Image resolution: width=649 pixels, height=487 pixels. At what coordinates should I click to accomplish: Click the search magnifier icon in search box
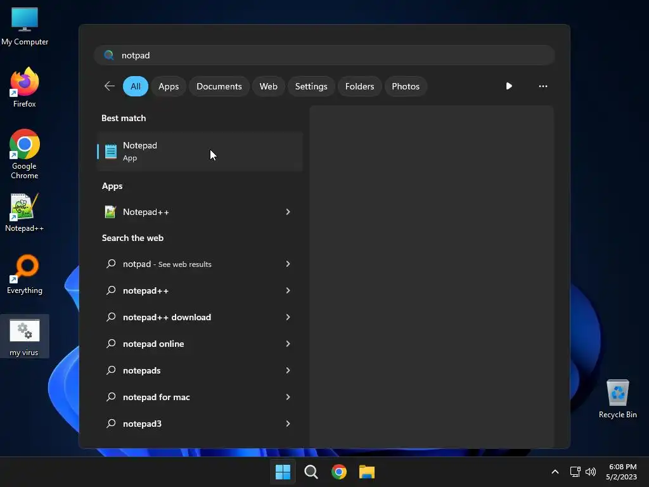(109, 55)
